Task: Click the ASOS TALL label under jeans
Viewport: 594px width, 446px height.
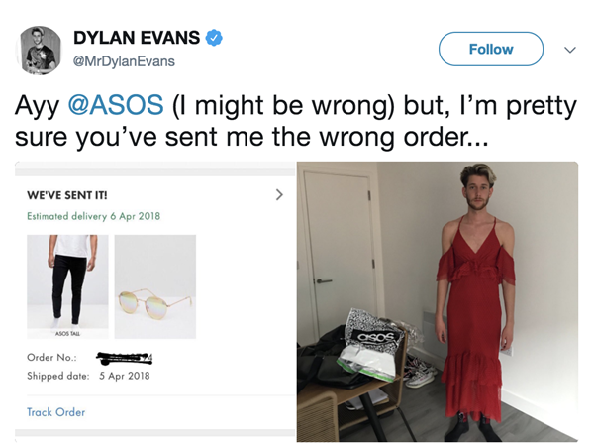Action: [x=67, y=334]
